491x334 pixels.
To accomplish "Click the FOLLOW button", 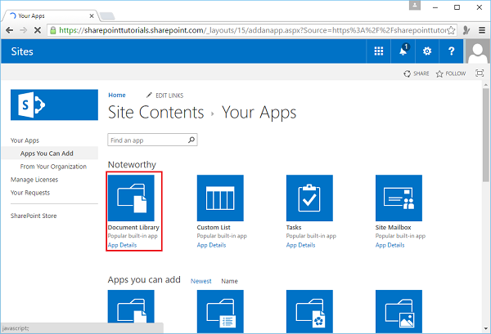I will [451, 73].
